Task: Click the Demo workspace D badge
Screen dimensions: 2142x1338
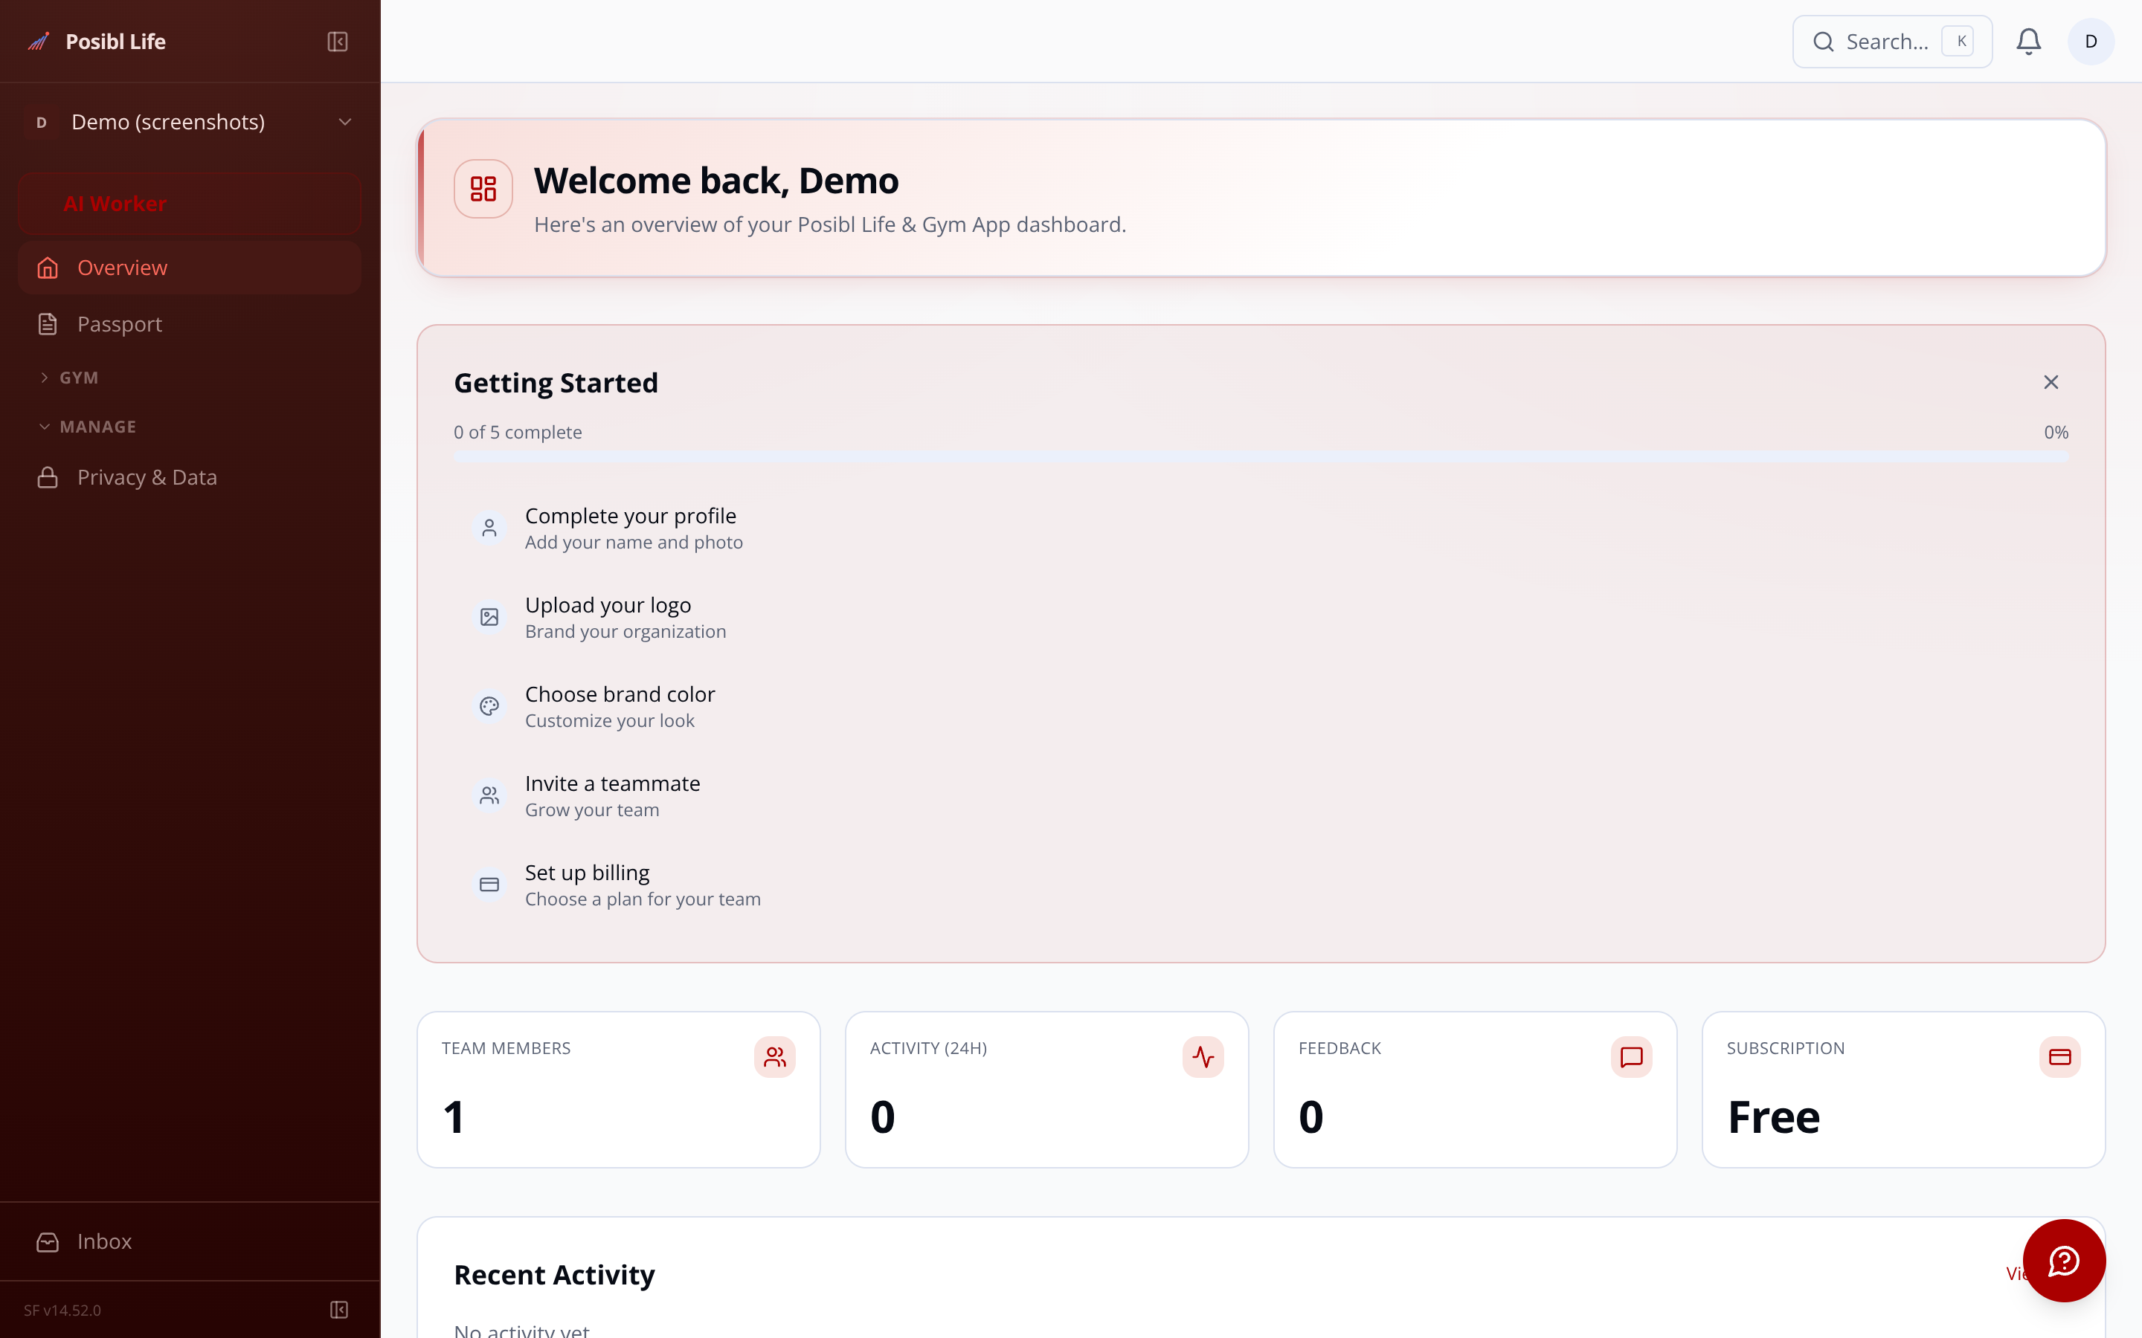Action: (42, 122)
